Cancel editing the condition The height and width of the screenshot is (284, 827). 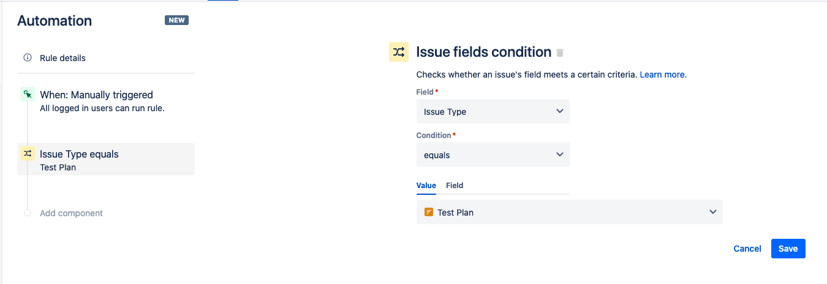pyautogui.click(x=747, y=249)
